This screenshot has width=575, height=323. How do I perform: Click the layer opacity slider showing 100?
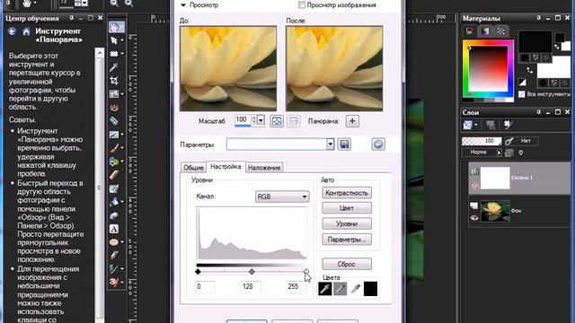[482, 141]
